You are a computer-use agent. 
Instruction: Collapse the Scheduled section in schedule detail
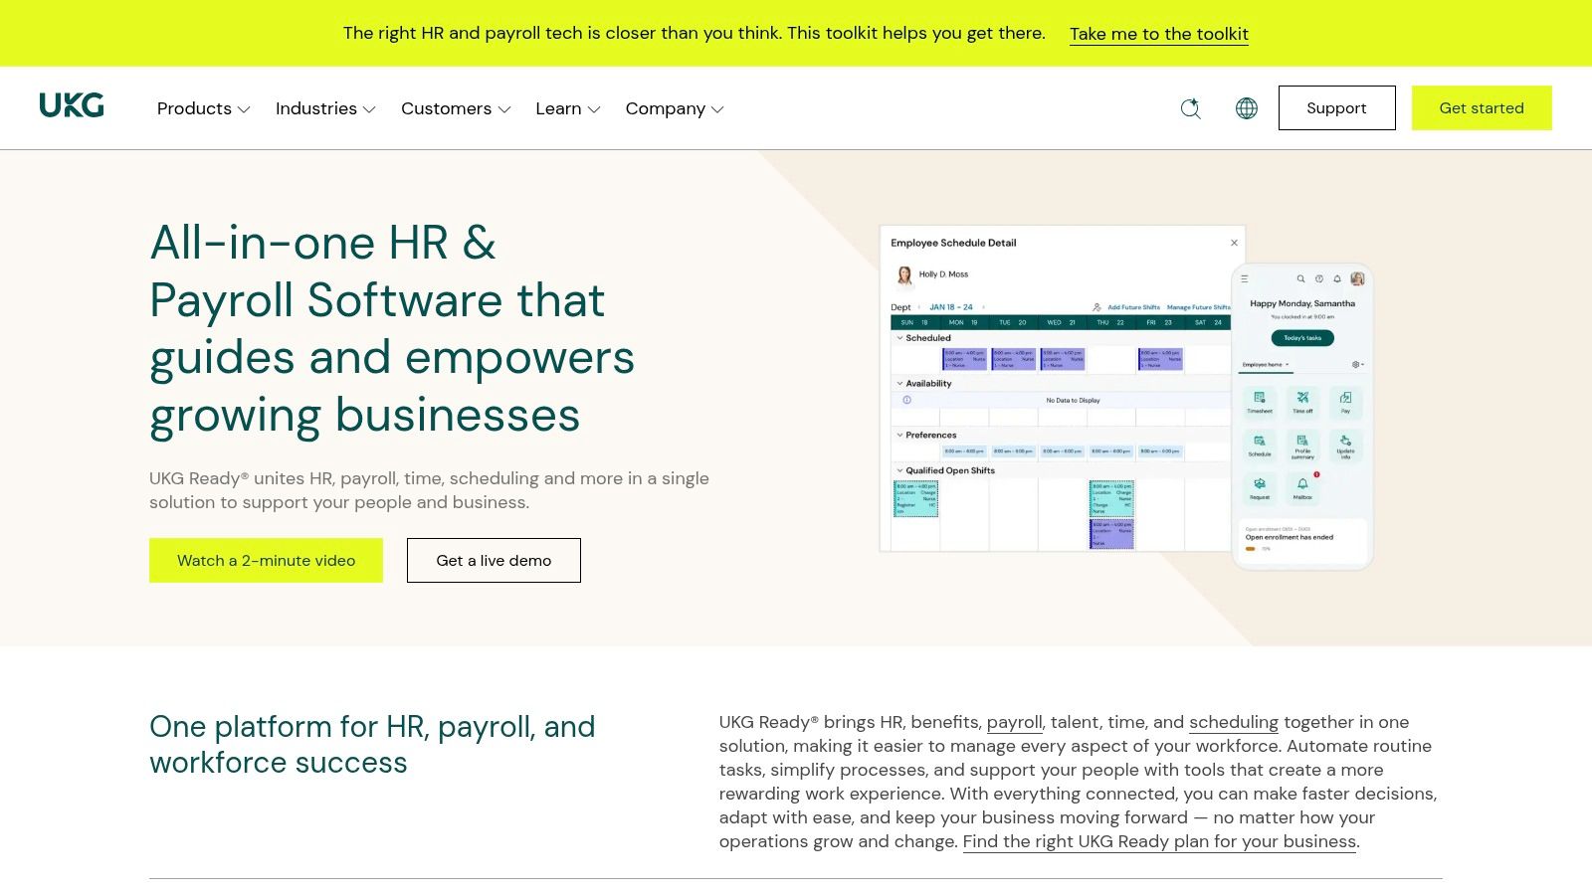pos(899,338)
